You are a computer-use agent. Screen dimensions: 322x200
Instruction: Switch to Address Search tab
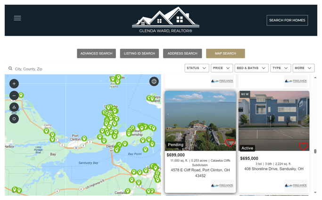point(182,54)
